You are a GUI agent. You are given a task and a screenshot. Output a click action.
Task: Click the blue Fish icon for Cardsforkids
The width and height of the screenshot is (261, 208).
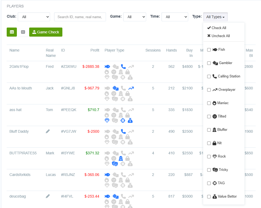[107, 175]
